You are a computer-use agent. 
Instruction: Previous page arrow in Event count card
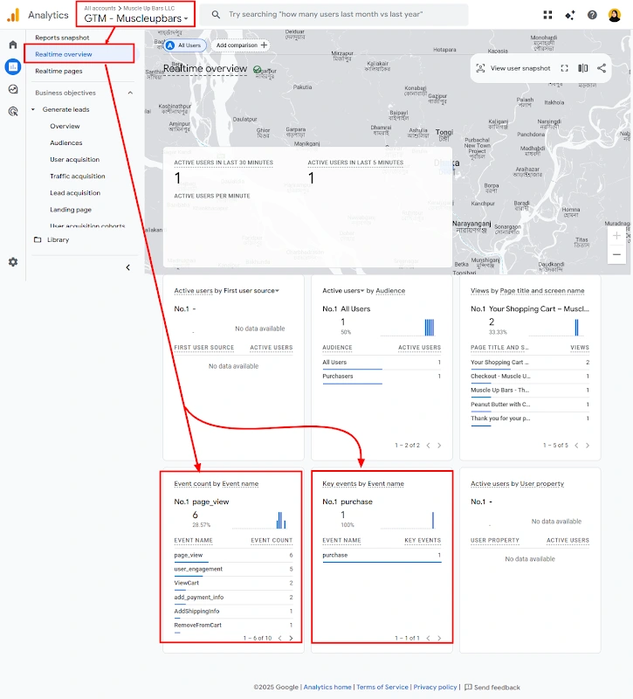[x=279, y=638]
